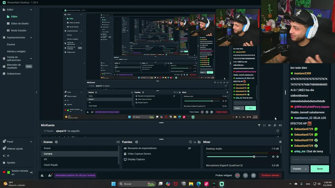Click the logout arrow beside Sesión iniciada
The height and width of the screenshot is (188, 335).
point(31,172)
